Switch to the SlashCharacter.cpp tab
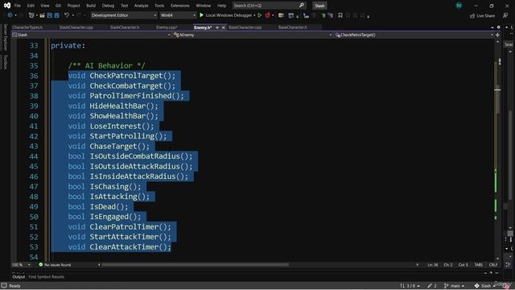This screenshot has width=515, height=290. 76,27
